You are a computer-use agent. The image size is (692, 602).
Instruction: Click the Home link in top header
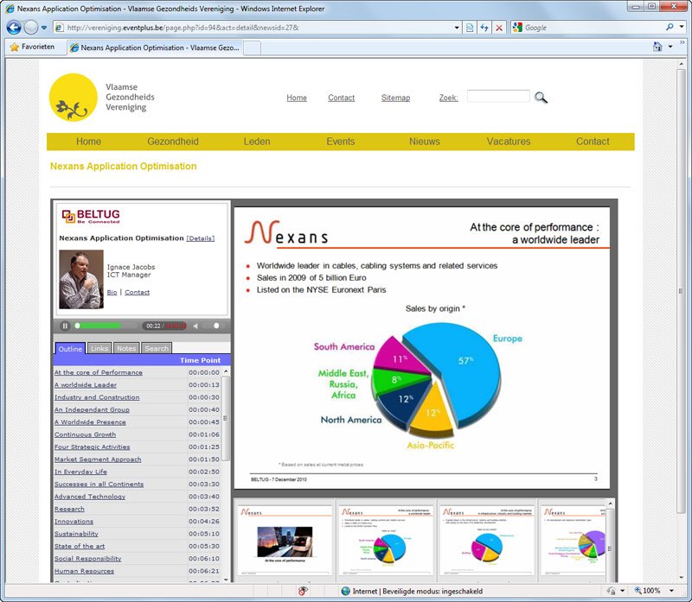(297, 98)
